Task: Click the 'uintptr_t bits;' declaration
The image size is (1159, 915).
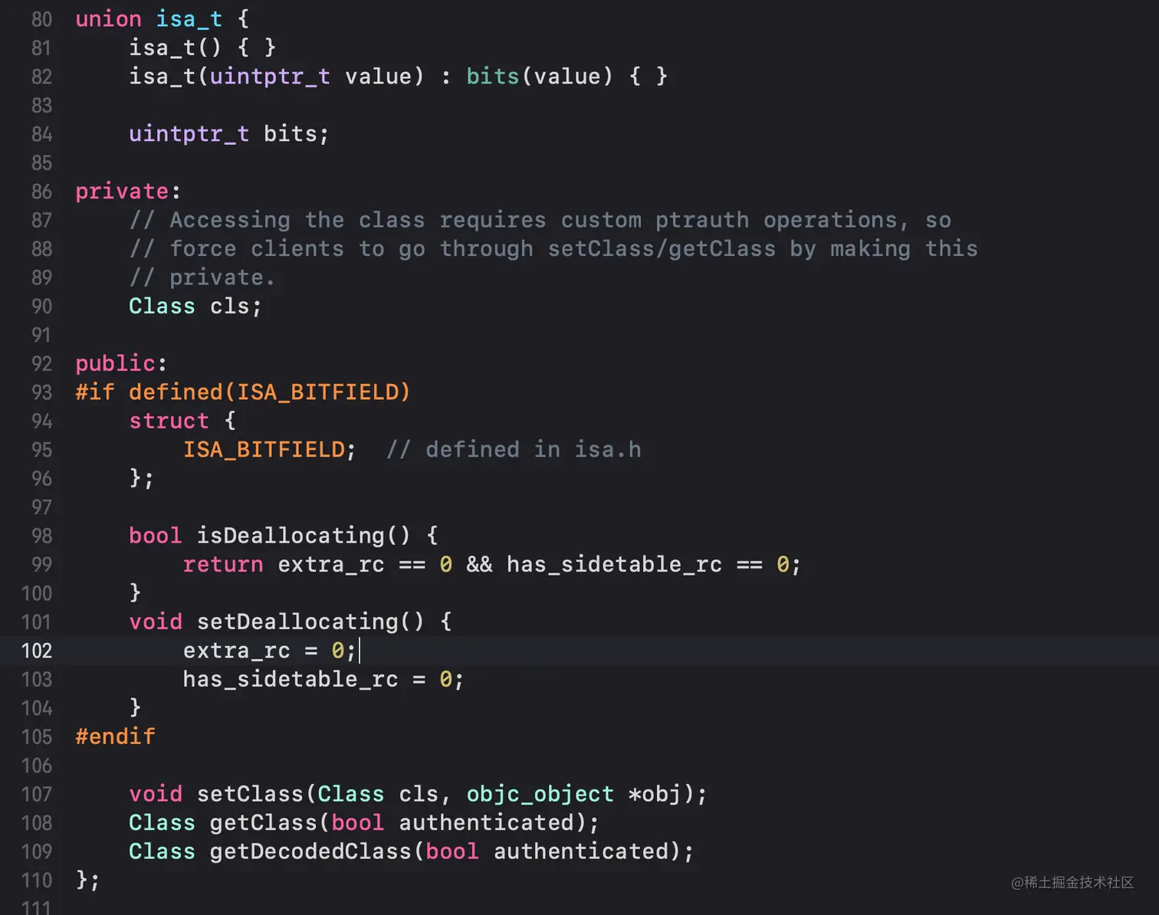Action: click(229, 134)
